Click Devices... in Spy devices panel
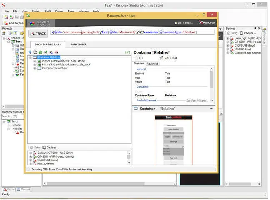 [51, 148]
